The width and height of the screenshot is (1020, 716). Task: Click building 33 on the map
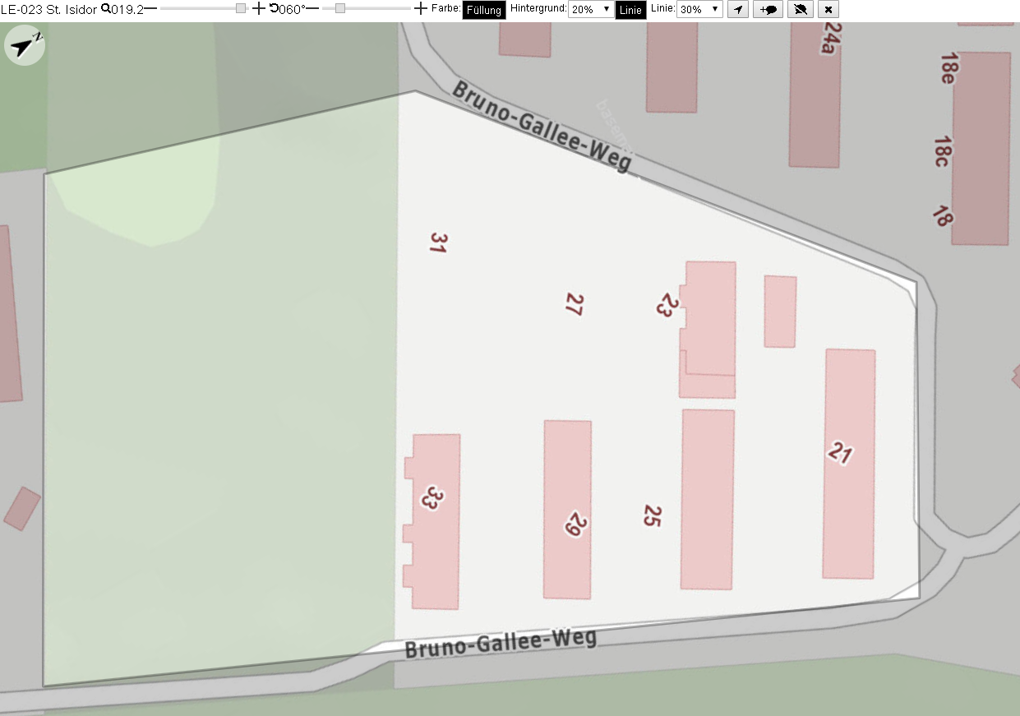tap(431, 497)
